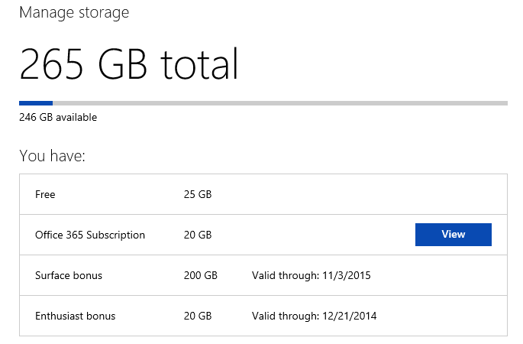Click the Manage storage heading

73,13
